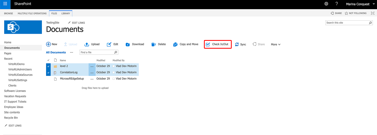This screenshot has height=135, width=377.
Task: Click the Copy and Move icon
Action: coord(175,44)
